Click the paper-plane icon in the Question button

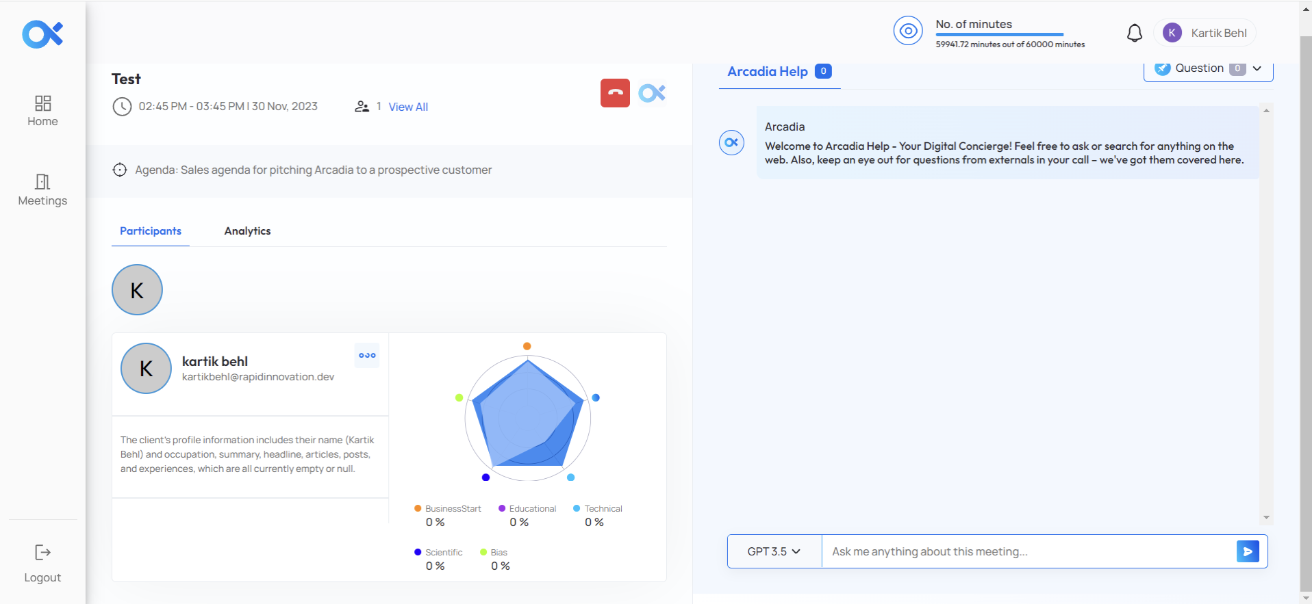pos(1162,68)
